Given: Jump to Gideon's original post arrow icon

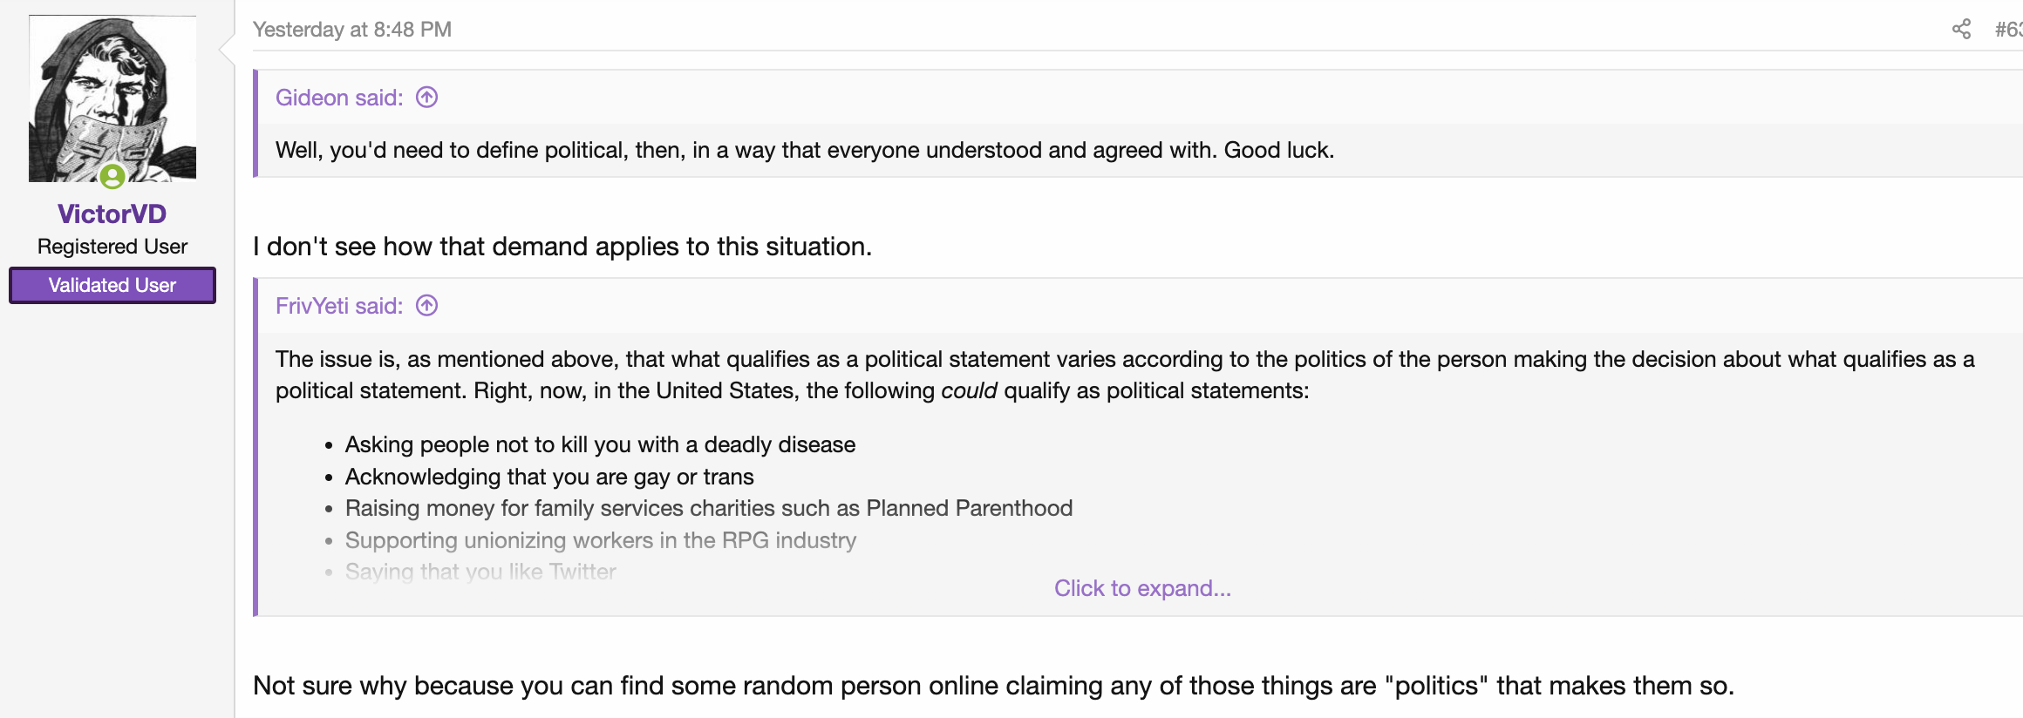Looking at the screenshot, I should (426, 97).
